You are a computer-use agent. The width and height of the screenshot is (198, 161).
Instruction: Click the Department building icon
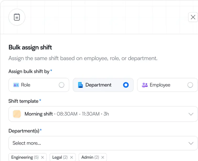point(80,85)
